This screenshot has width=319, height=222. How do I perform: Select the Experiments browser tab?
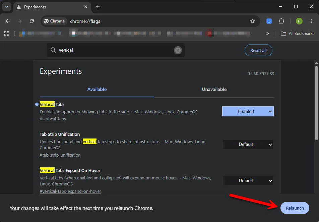pyautogui.click(x=52, y=7)
